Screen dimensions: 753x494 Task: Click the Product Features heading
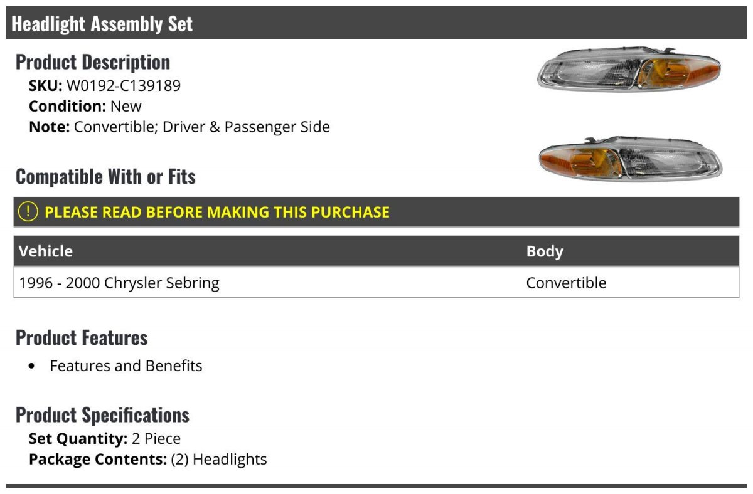coord(82,337)
